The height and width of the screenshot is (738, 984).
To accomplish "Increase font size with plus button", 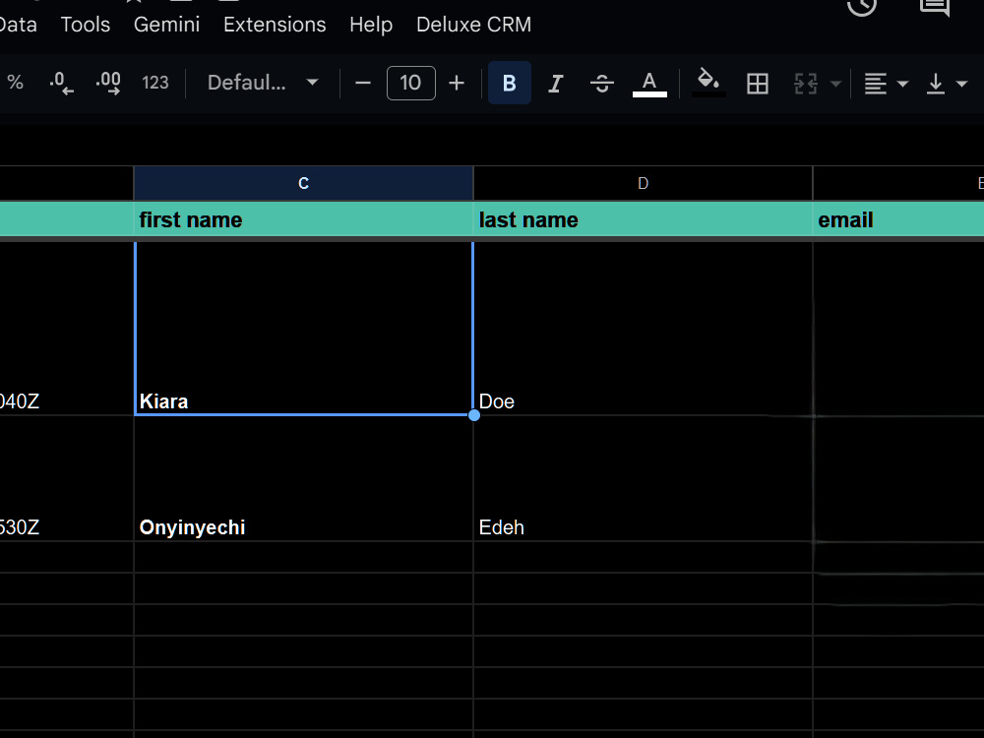I will point(457,83).
